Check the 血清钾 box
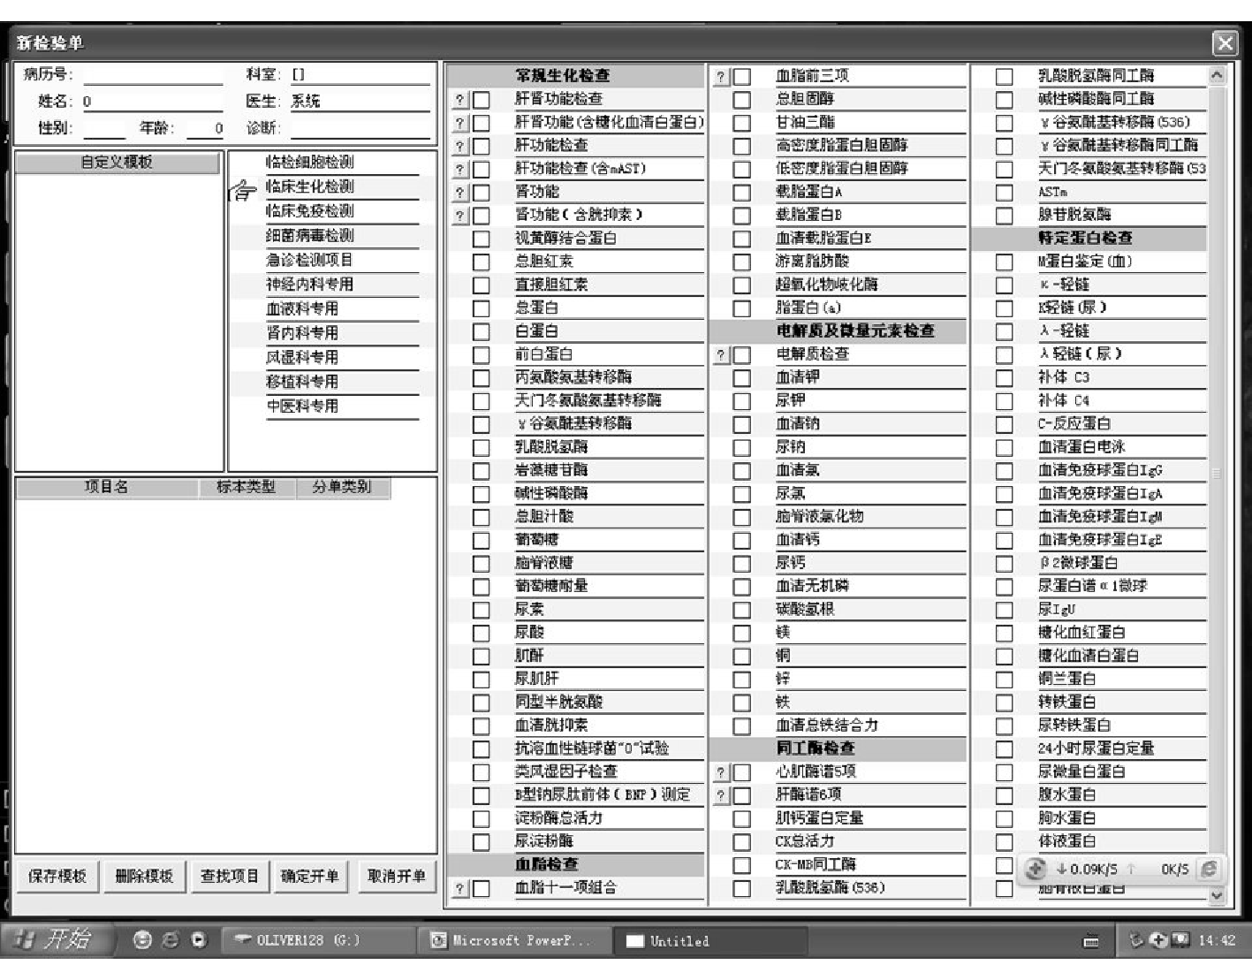Viewport: 1252px width, 980px height. tap(742, 378)
